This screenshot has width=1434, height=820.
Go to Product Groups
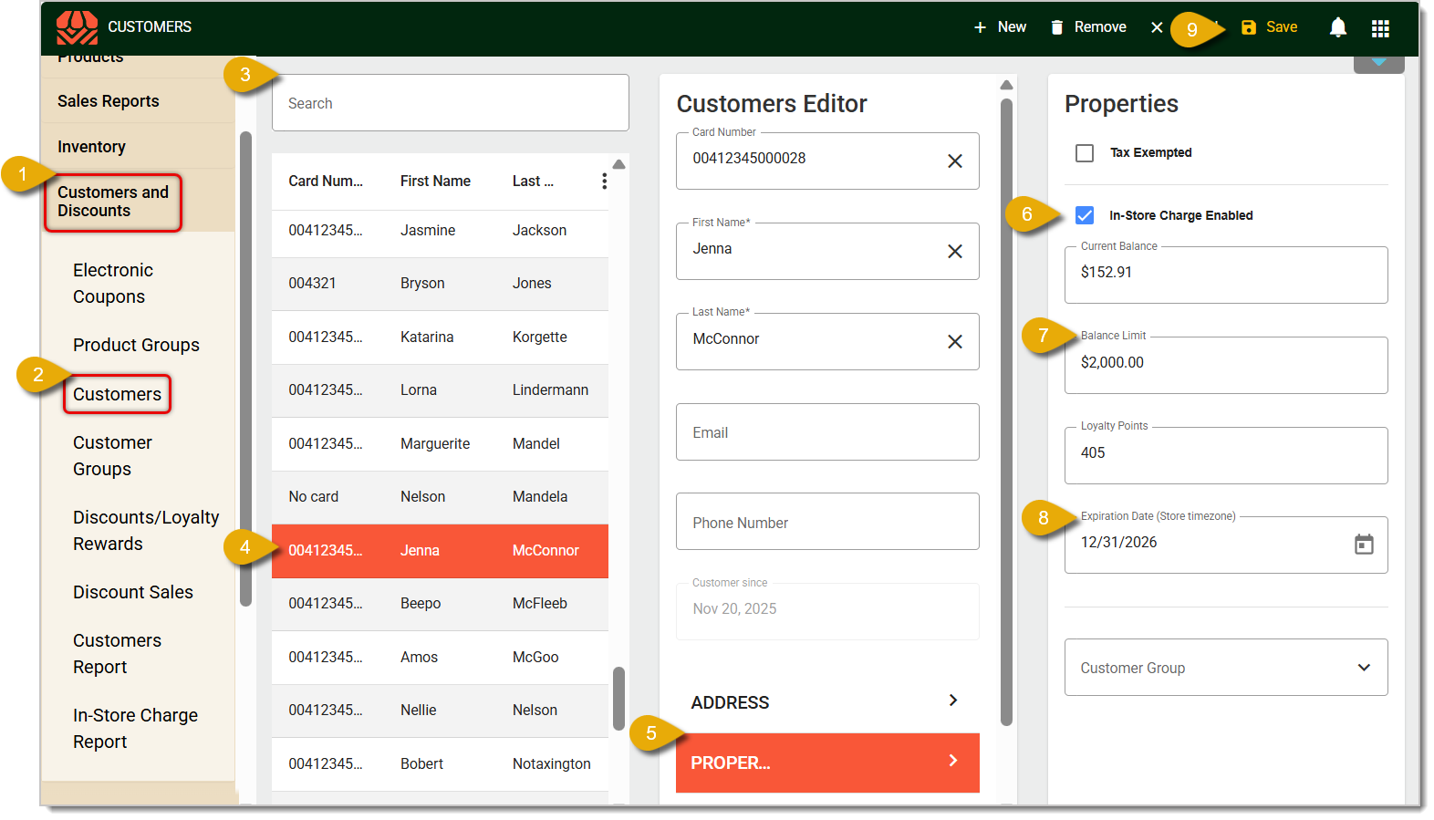coord(136,345)
